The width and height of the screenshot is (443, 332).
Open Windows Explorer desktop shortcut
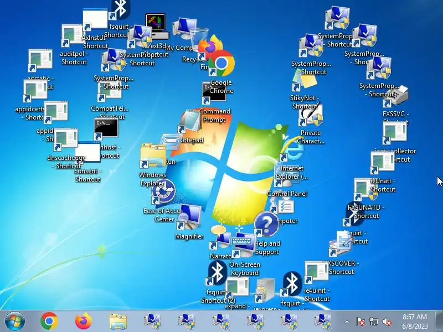pos(153,156)
